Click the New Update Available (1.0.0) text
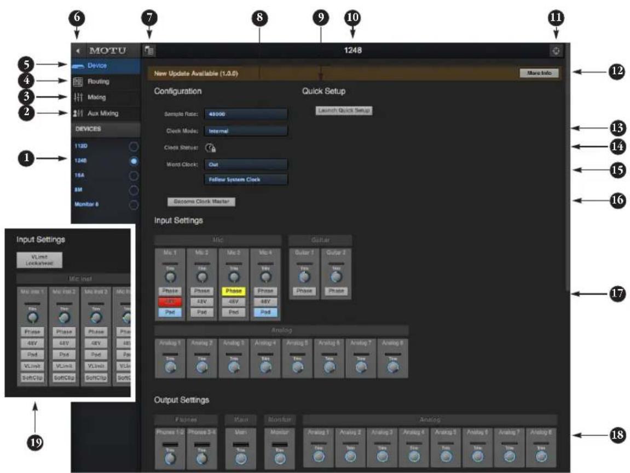Viewport: 630px width, 473px height. click(x=196, y=73)
